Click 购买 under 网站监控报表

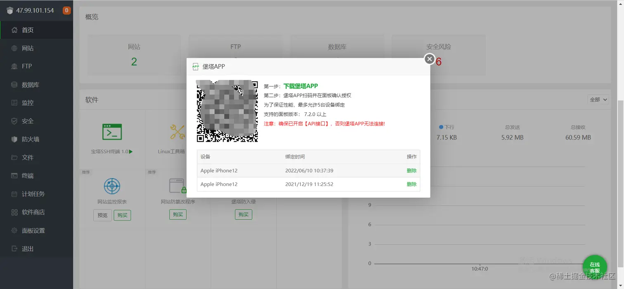pos(122,215)
